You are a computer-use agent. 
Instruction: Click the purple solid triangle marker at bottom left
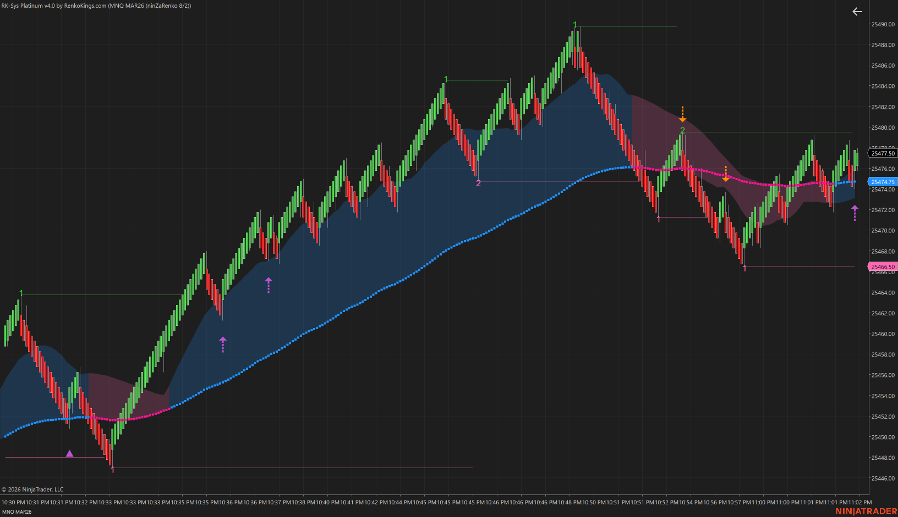pos(69,453)
